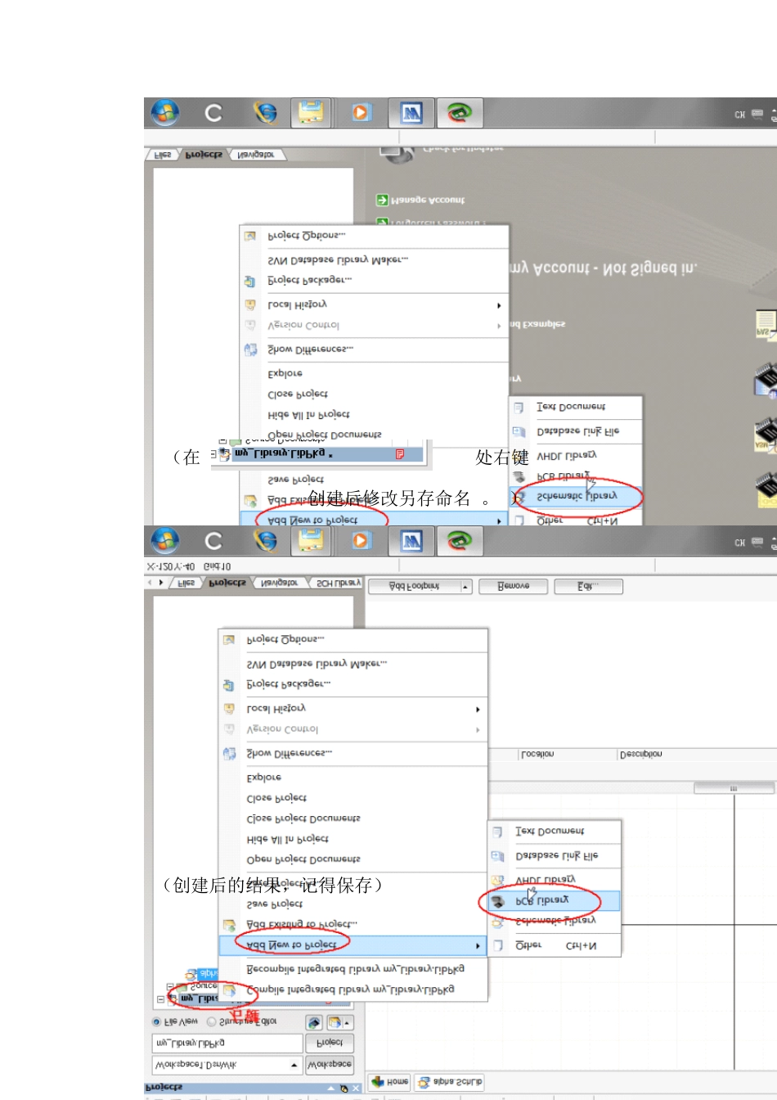Image resolution: width=777 pixels, height=1100 pixels.
Task: Switch to the Navigator tab in the upper screenshot
Action: [256, 155]
